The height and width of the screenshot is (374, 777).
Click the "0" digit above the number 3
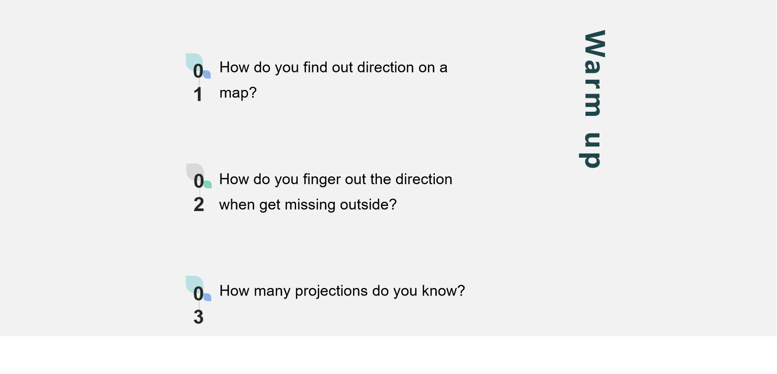pyautogui.click(x=198, y=294)
